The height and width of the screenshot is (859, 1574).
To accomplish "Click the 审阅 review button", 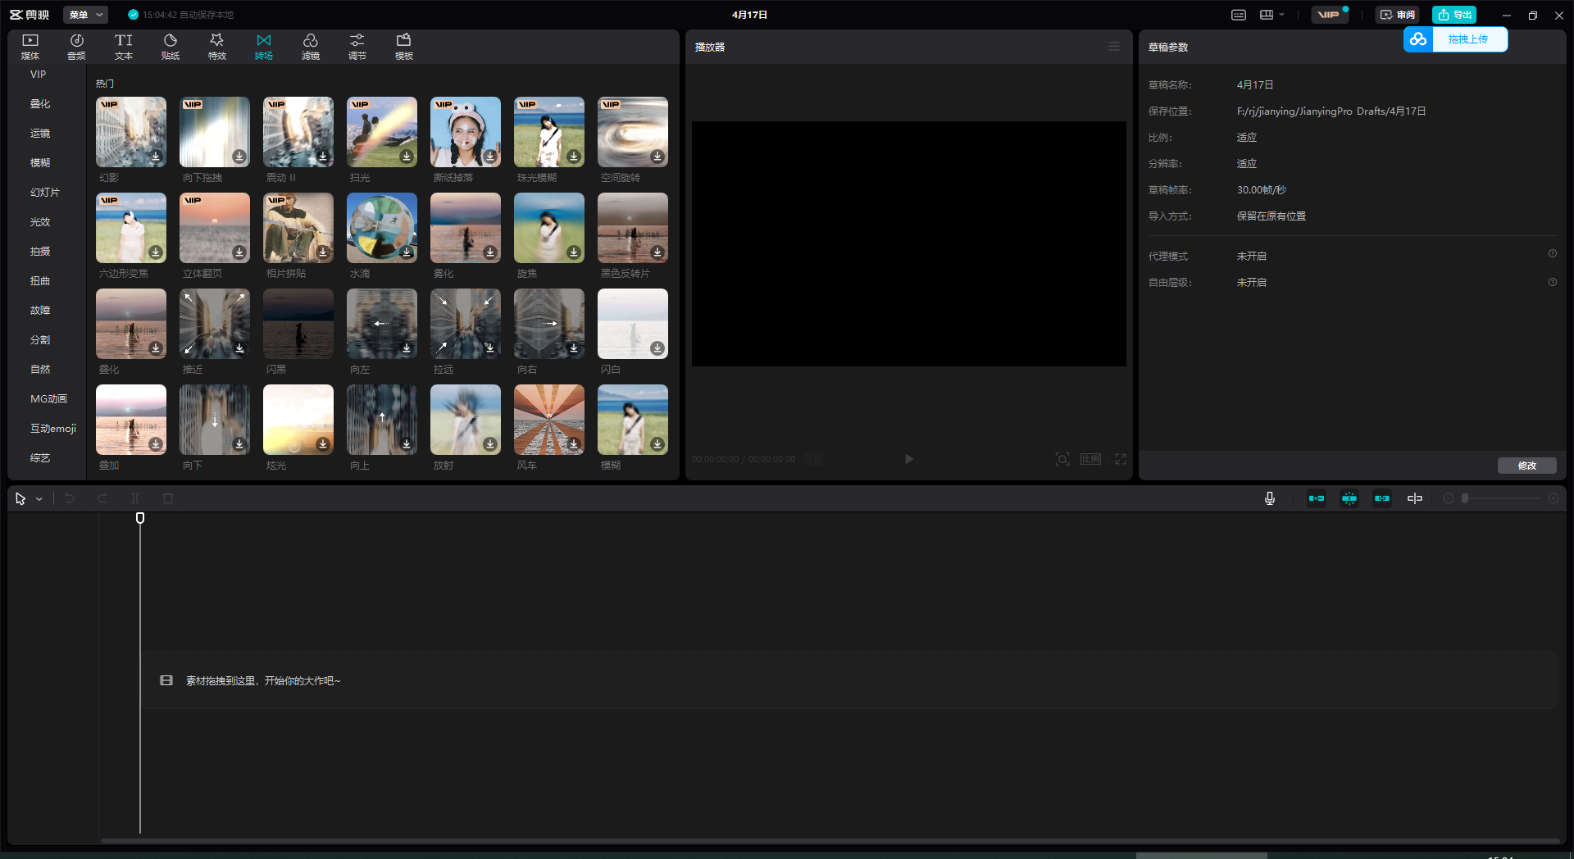I will tap(1397, 15).
